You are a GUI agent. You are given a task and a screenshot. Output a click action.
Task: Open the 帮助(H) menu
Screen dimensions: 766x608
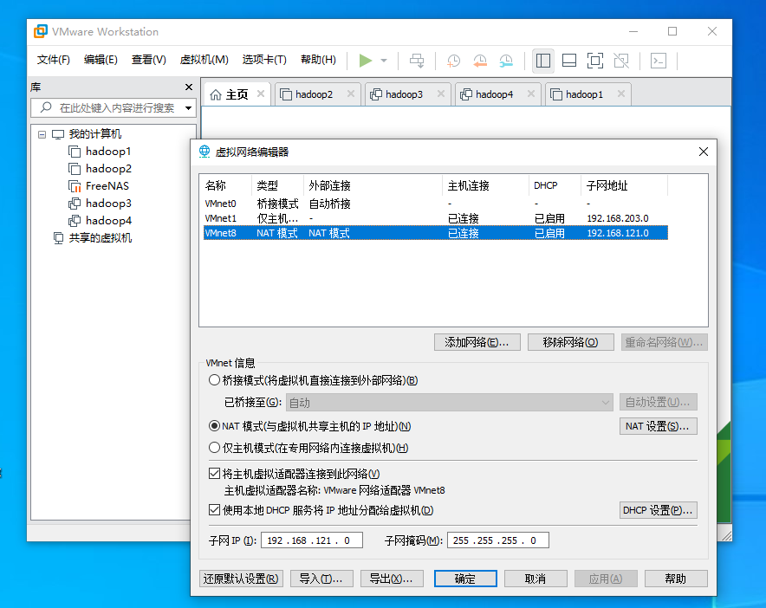click(318, 60)
